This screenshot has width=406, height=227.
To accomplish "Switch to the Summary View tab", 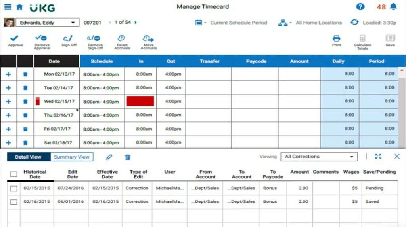I will coord(71,157).
